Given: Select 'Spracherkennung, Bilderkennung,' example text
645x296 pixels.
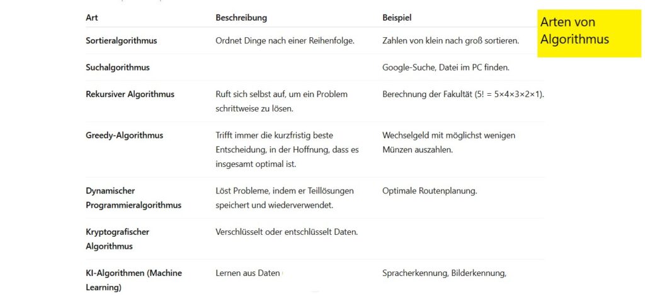Looking at the screenshot, I should click(444, 273).
